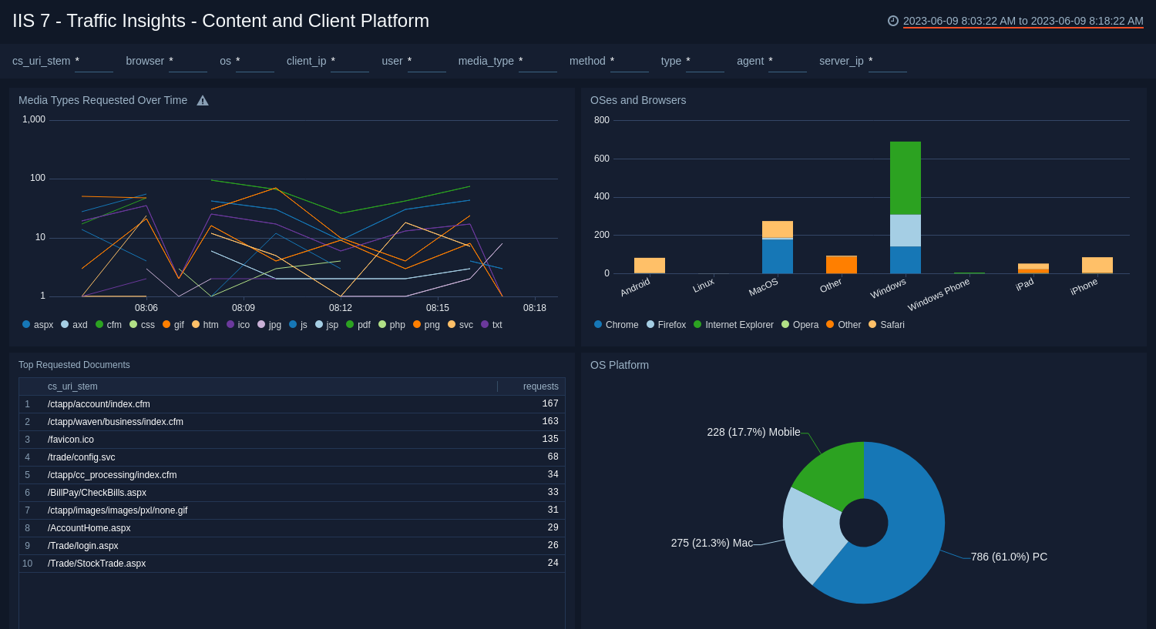Click the warning icon on Media Types panel

202,99
